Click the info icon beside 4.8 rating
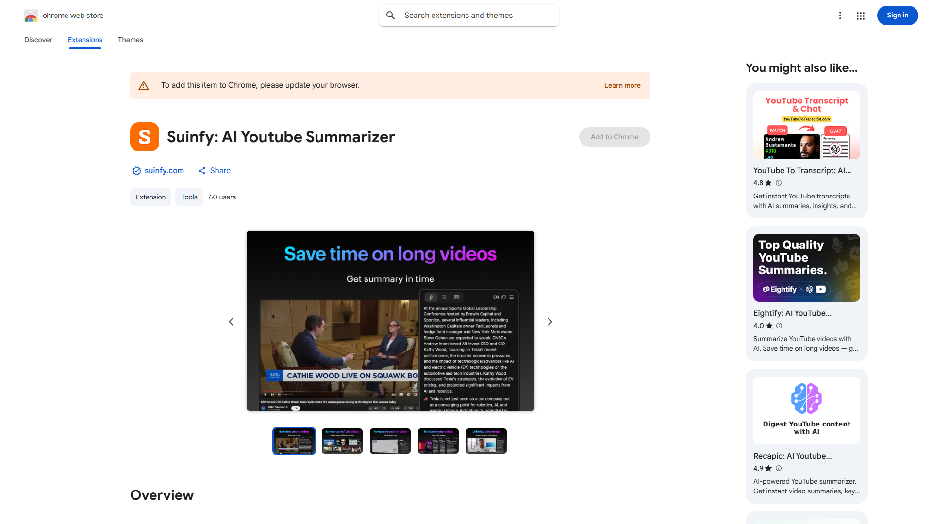Viewport: 932px width, 524px height. (779, 183)
